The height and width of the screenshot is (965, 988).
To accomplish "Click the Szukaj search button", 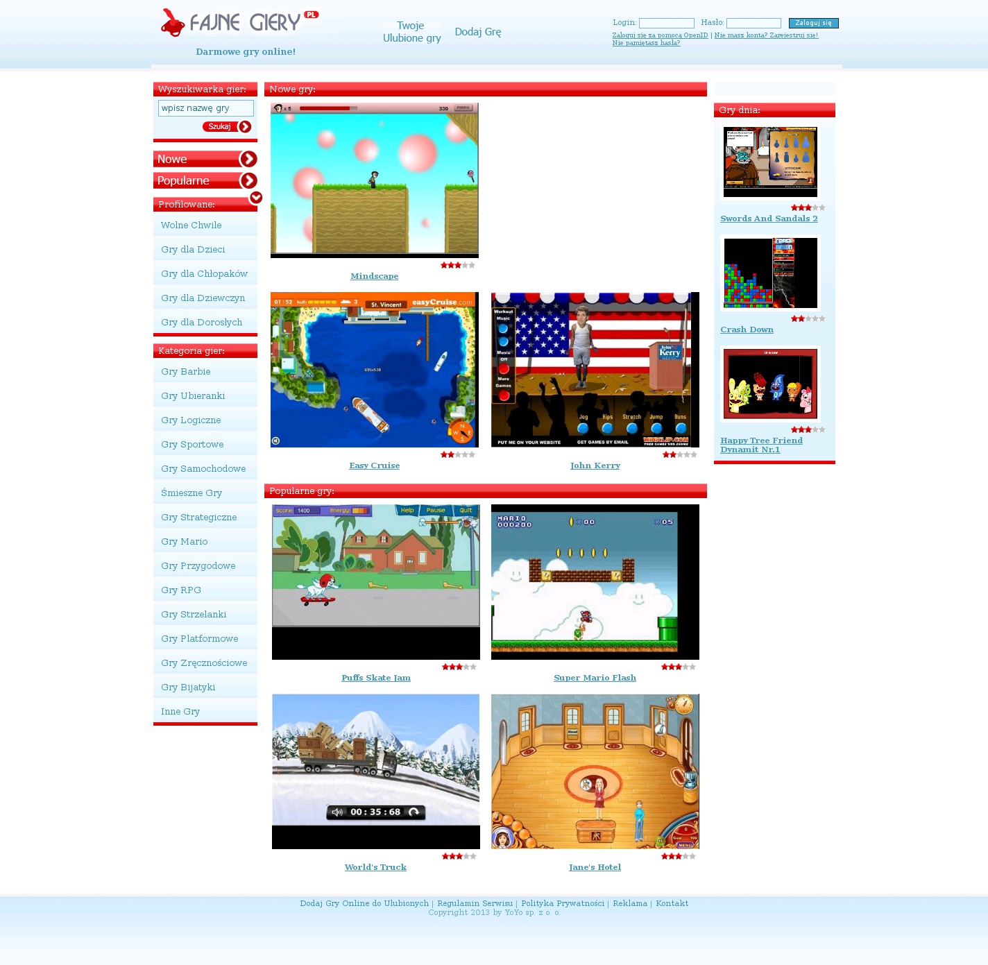I will pyautogui.click(x=227, y=127).
